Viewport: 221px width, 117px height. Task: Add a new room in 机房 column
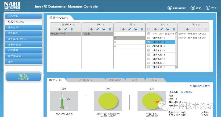point(91,29)
